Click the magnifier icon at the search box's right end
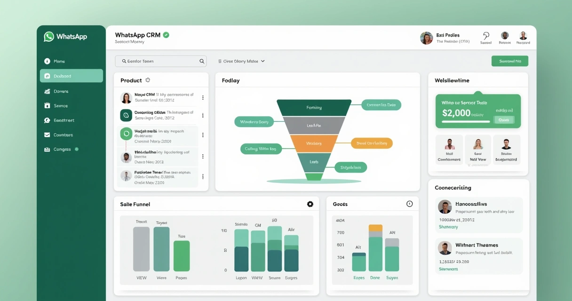The image size is (572, 301). [202, 61]
